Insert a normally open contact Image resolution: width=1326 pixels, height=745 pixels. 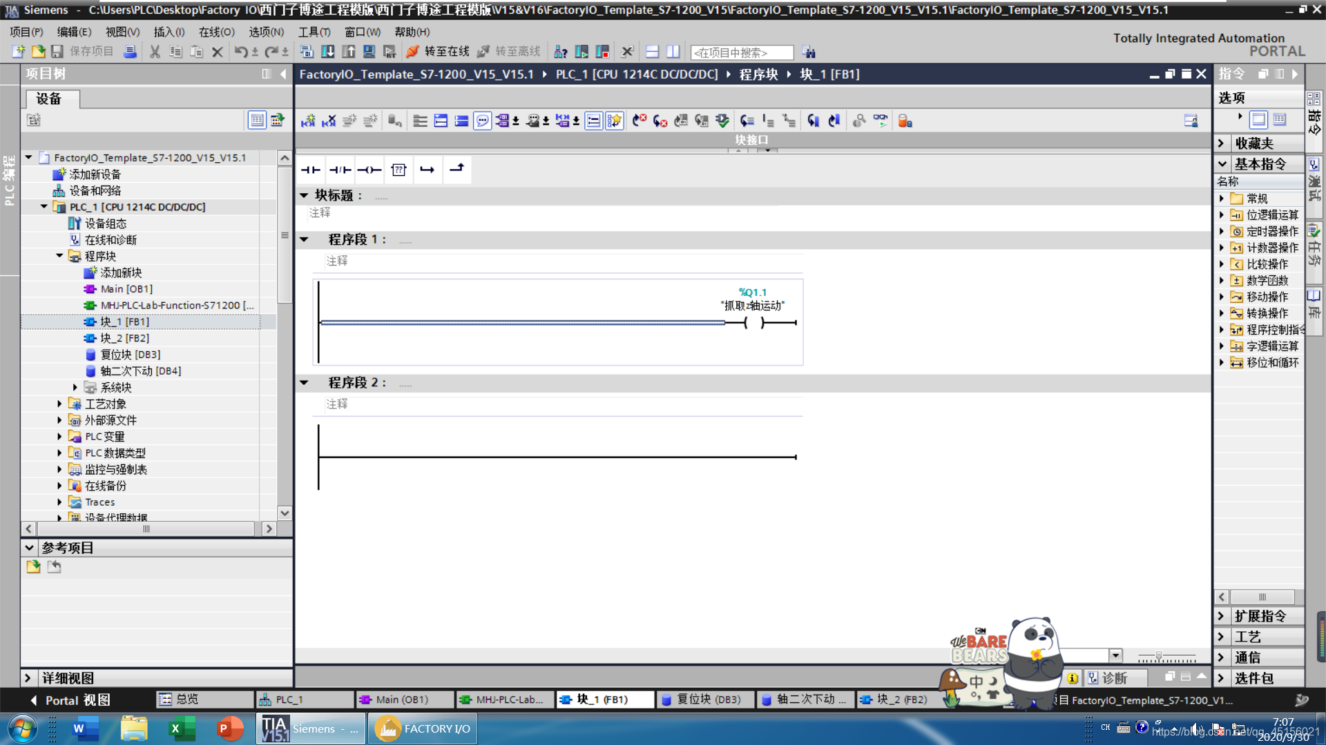311,170
